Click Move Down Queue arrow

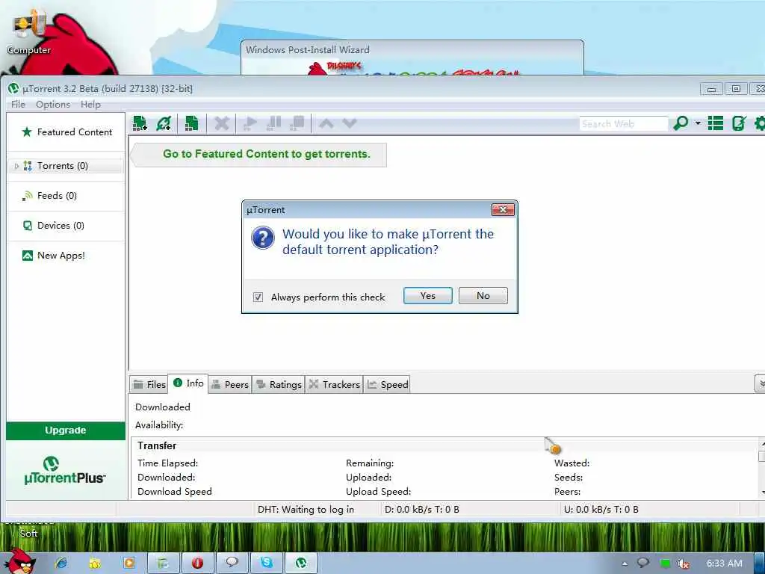coord(350,123)
